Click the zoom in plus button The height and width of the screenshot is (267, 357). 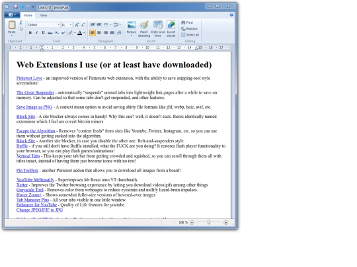pyautogui.click(x=225, y=223)
